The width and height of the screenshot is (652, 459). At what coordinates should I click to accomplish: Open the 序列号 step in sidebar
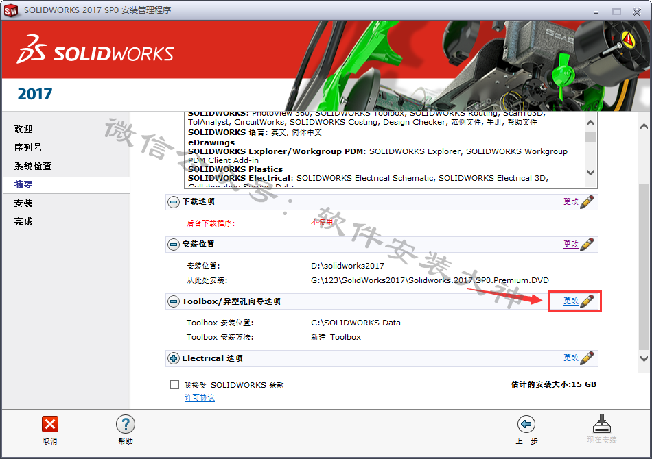click(x=28, y=147)
